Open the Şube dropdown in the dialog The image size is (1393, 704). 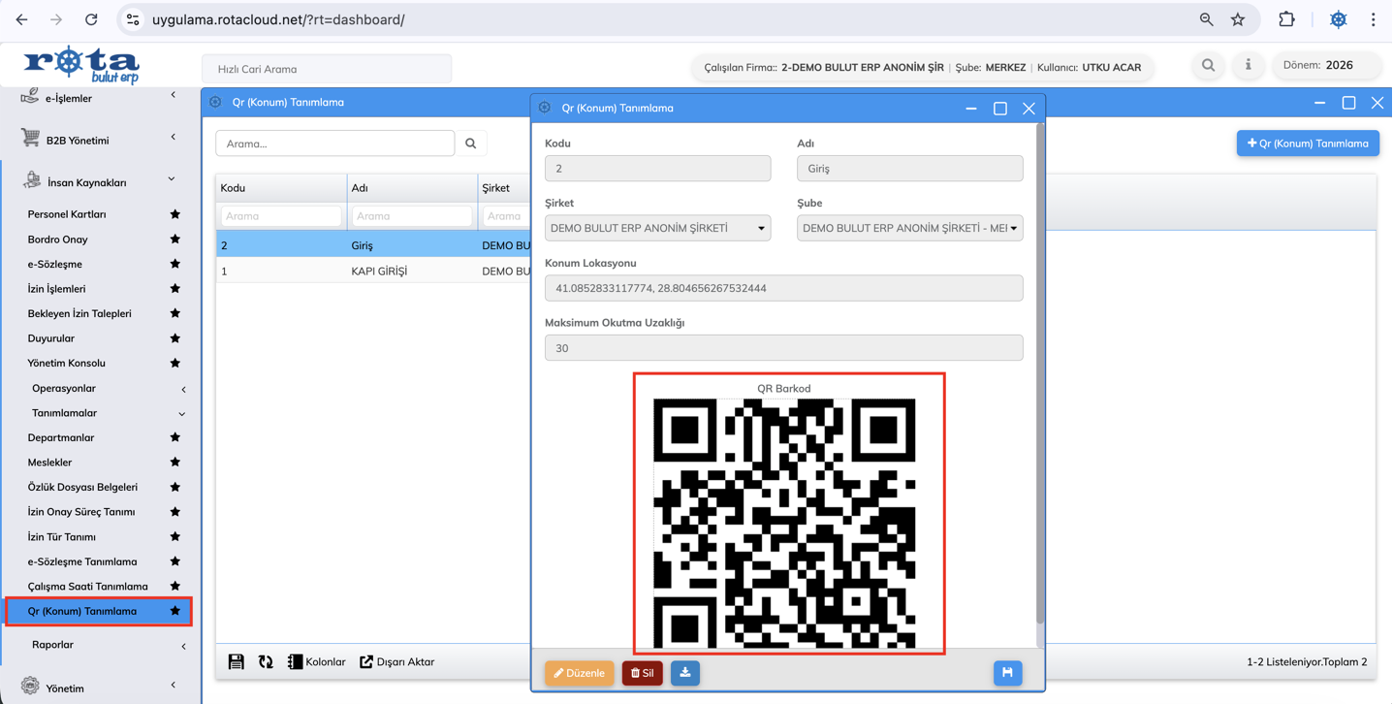[909, 229]
